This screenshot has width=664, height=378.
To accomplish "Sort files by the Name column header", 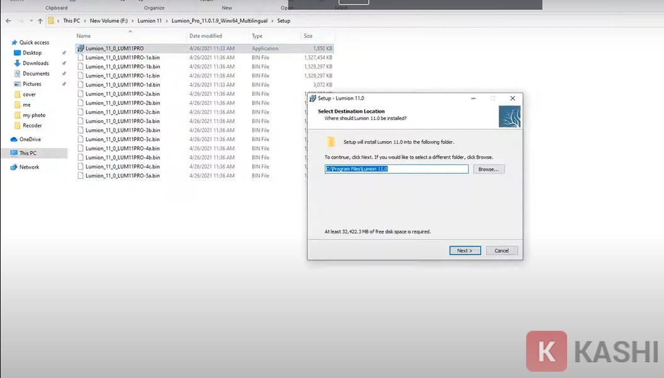I will (x=84, y=36).
